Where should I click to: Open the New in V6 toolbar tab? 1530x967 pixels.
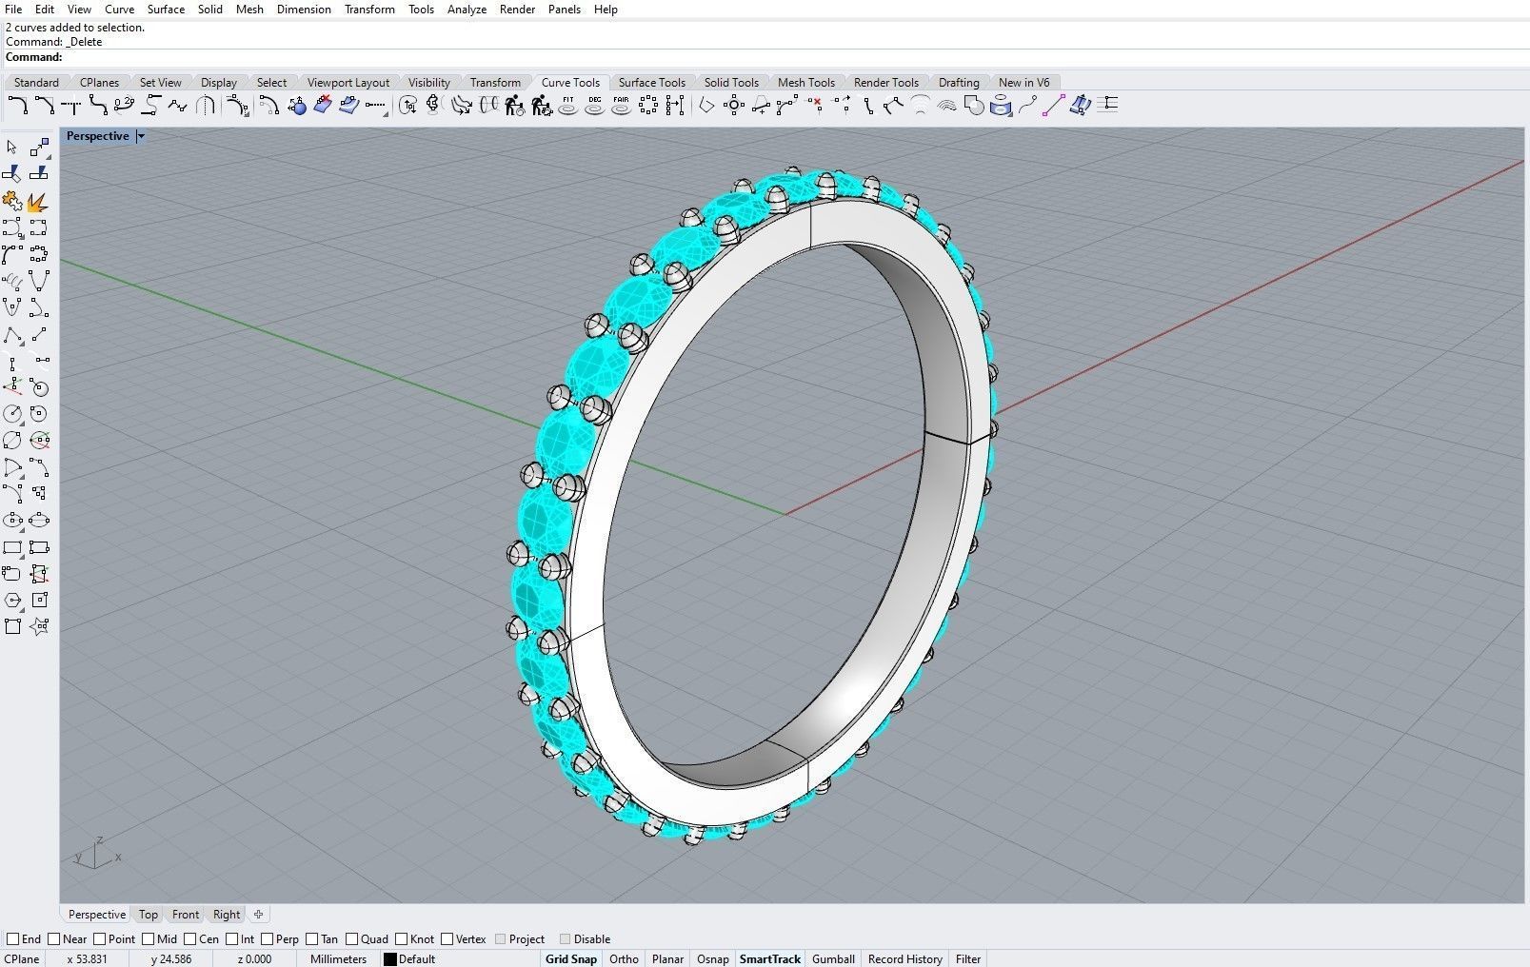pyautogui.click(x=1024, y=83)
